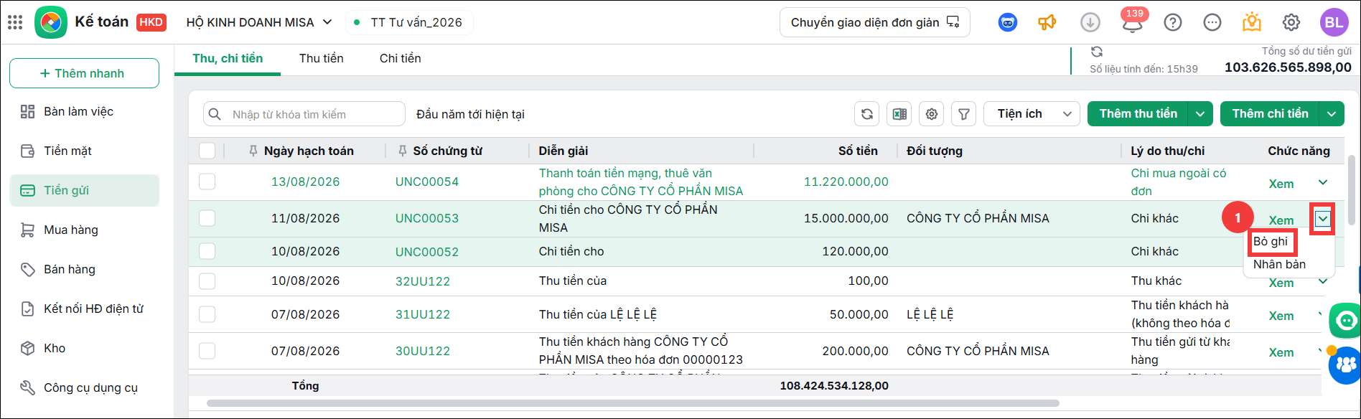Tick checkbox for row 30UU122

point(207,351)
